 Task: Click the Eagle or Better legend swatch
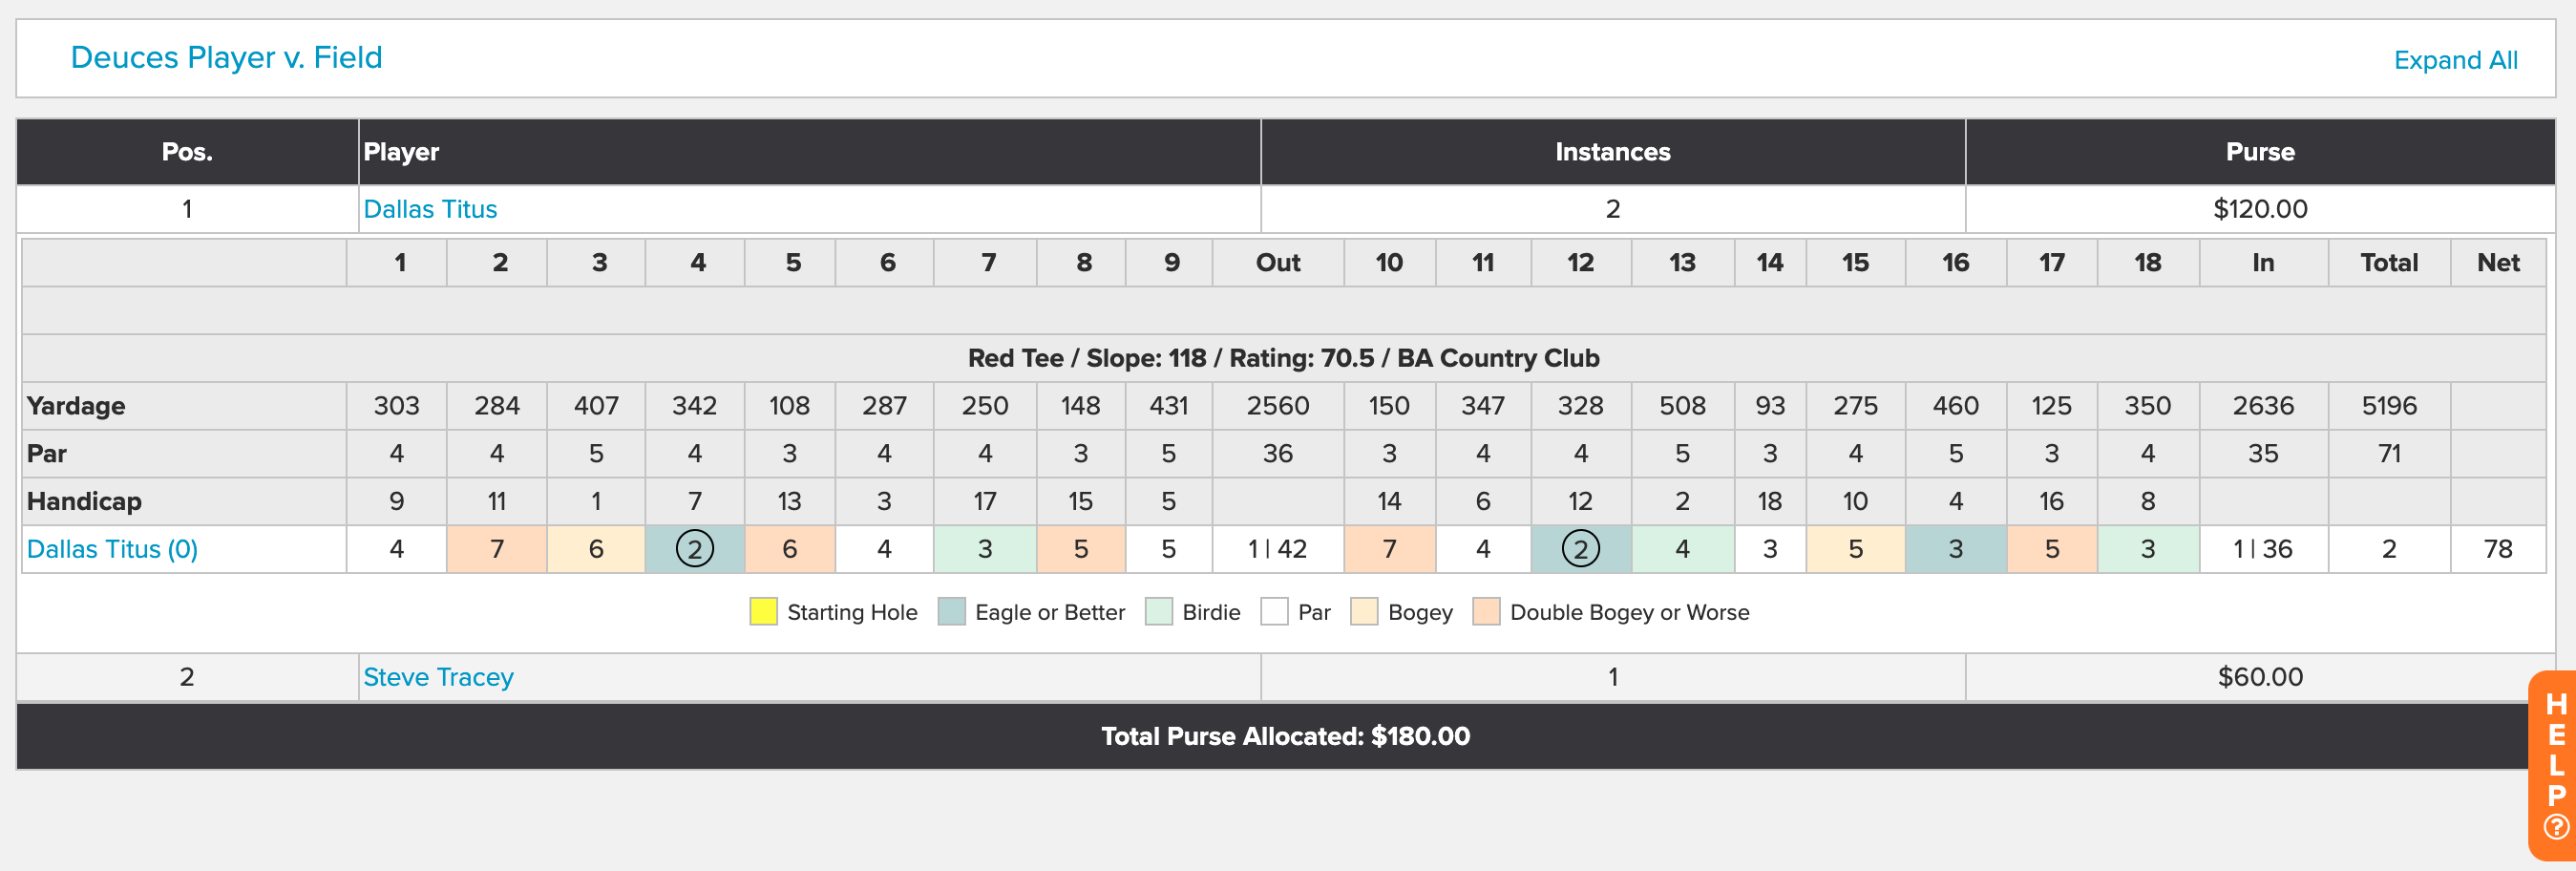click(952, 611)
